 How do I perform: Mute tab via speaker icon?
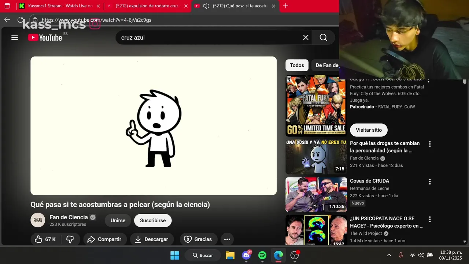pyautogui.click(x=206, y=6)
